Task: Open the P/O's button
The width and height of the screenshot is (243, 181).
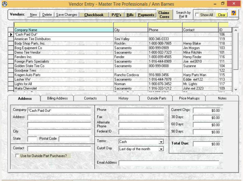Action: coord(116,15)
